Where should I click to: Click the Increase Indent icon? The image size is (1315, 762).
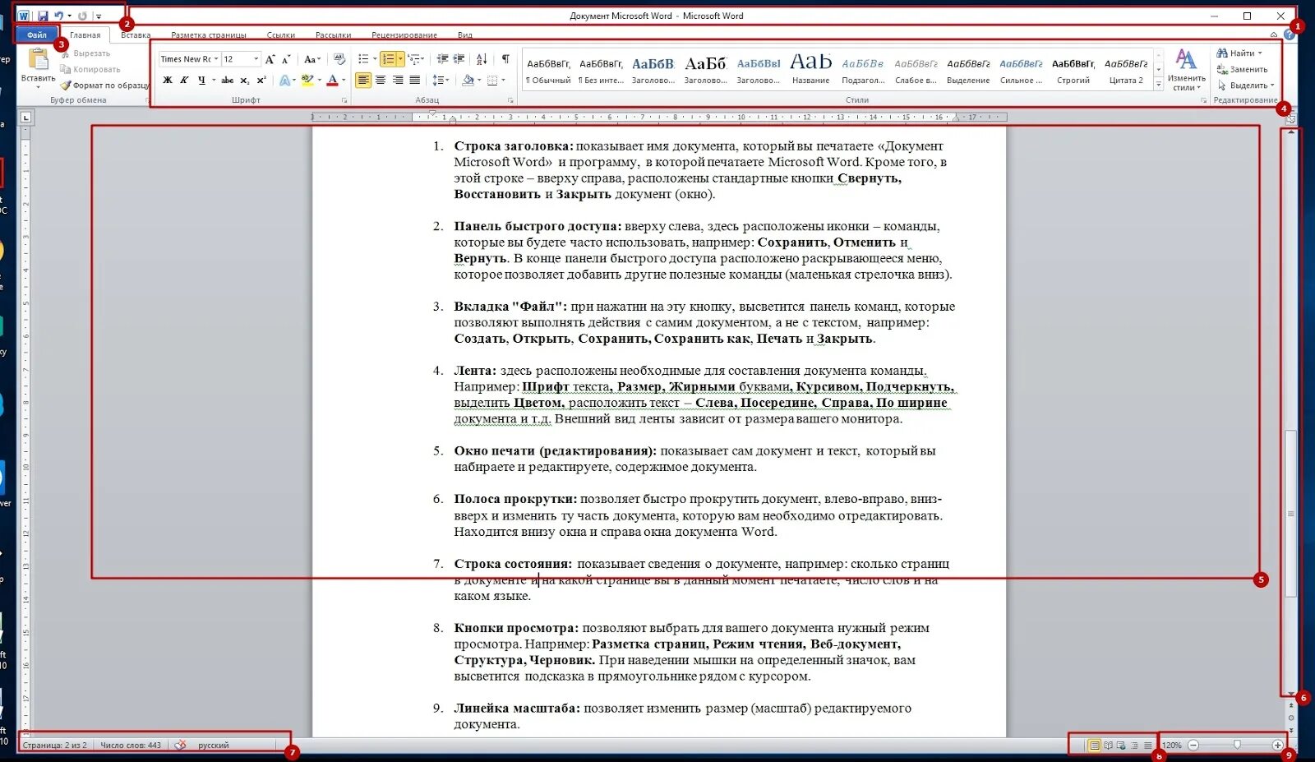(x=459, y=59)
